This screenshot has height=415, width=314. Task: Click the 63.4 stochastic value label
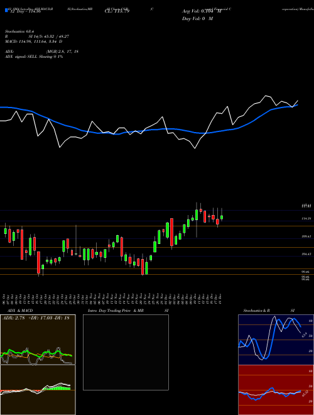(304, 335)
